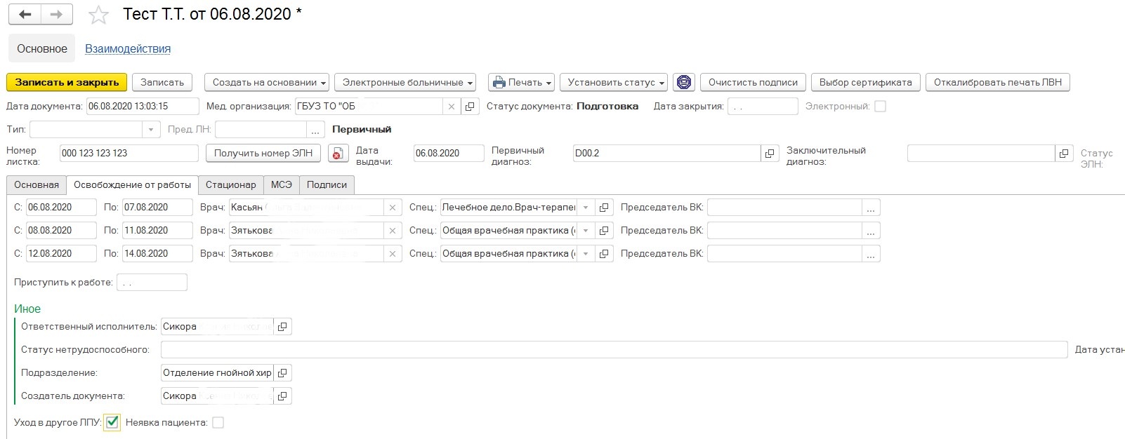Uncheck the Уход в другое ПЛУ checkbox
The image size is (1125, 439).
tap(112, 422)
